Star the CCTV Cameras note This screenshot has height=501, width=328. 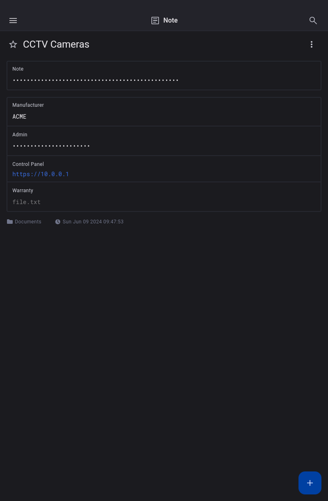[13, 44]
